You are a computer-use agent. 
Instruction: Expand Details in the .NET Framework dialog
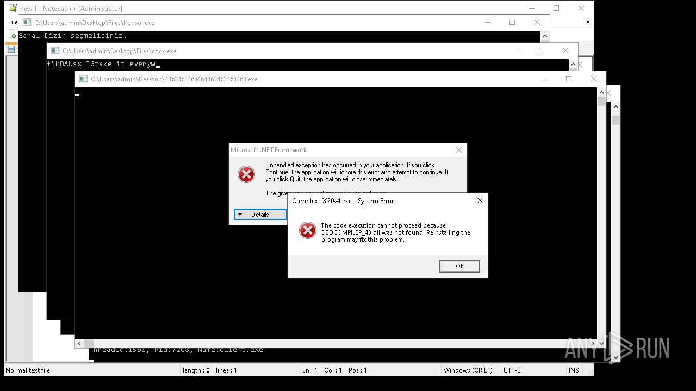pos(260,215)
